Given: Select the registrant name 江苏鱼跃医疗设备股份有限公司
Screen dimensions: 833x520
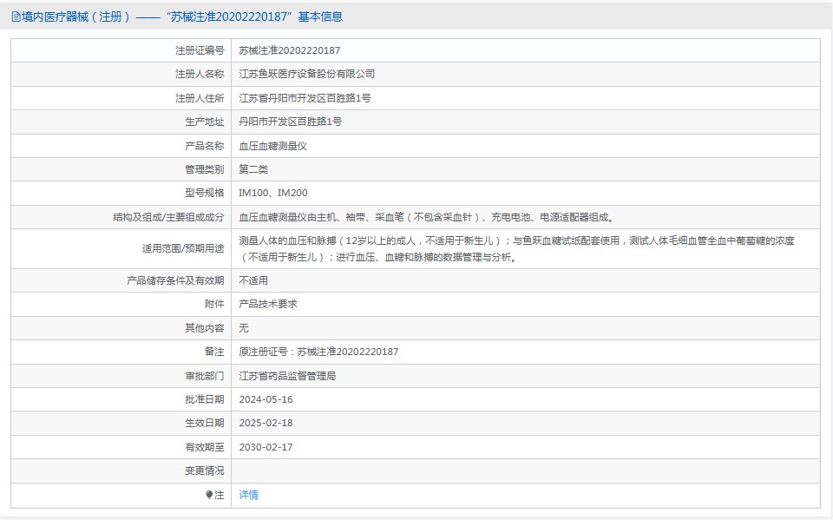Looking at the screenshot, I should coord(306,74).
